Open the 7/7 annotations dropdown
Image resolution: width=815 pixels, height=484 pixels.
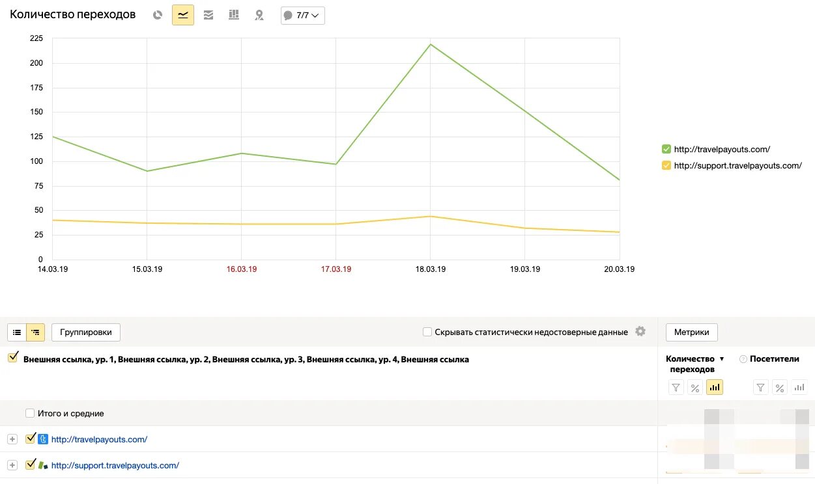302,16
